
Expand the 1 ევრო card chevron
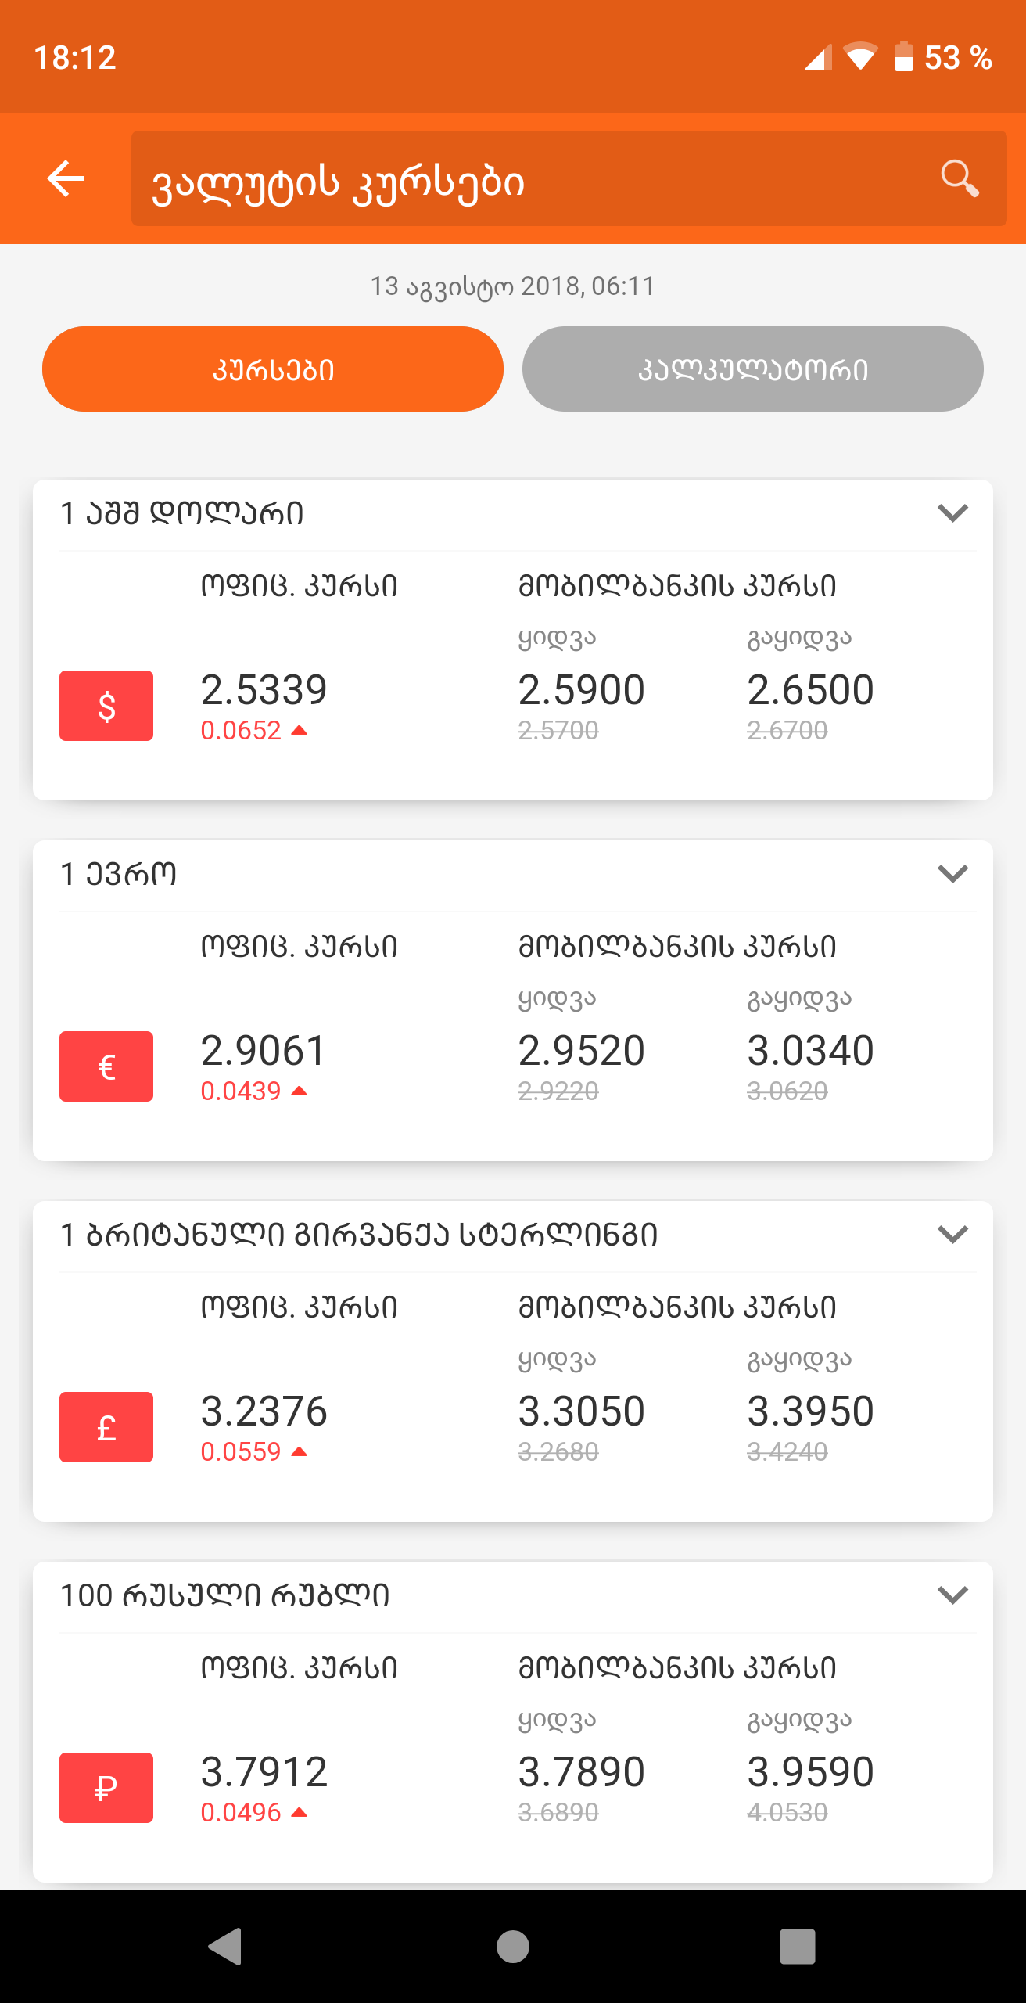click(x=952, y=874)
